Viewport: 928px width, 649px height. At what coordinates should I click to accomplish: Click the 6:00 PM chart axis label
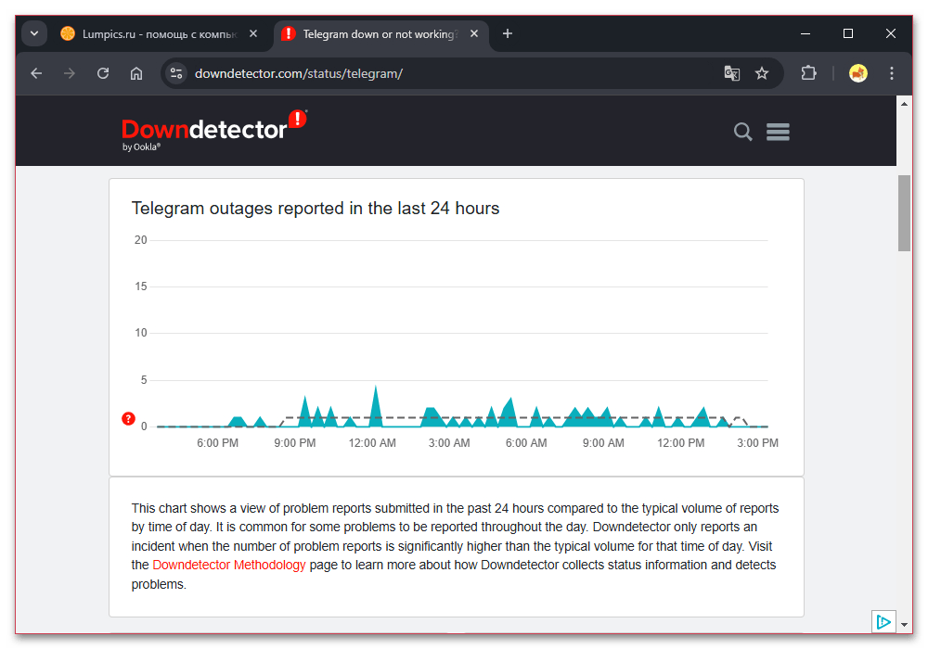tap(218, 443)
